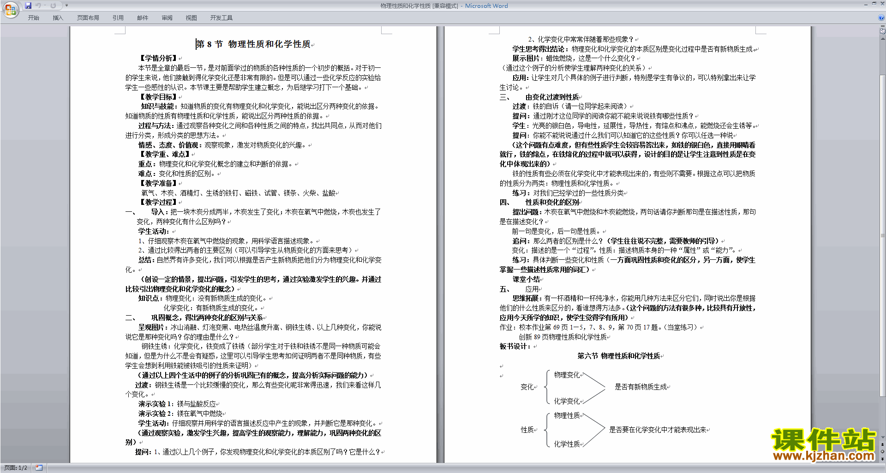Expand the Customize Quick Access Toolbar menu
The height and width of the screenshot is (473, 886).
[66, 6]
